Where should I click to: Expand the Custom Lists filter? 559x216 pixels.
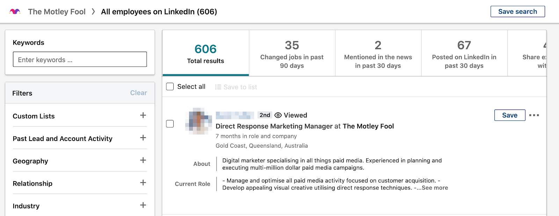click(x=143, y=115)
